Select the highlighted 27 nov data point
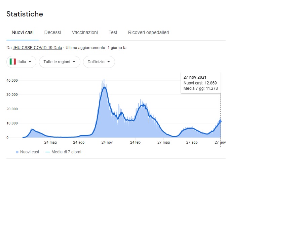The height and width of the screenshot is (225, 308). 220,121
